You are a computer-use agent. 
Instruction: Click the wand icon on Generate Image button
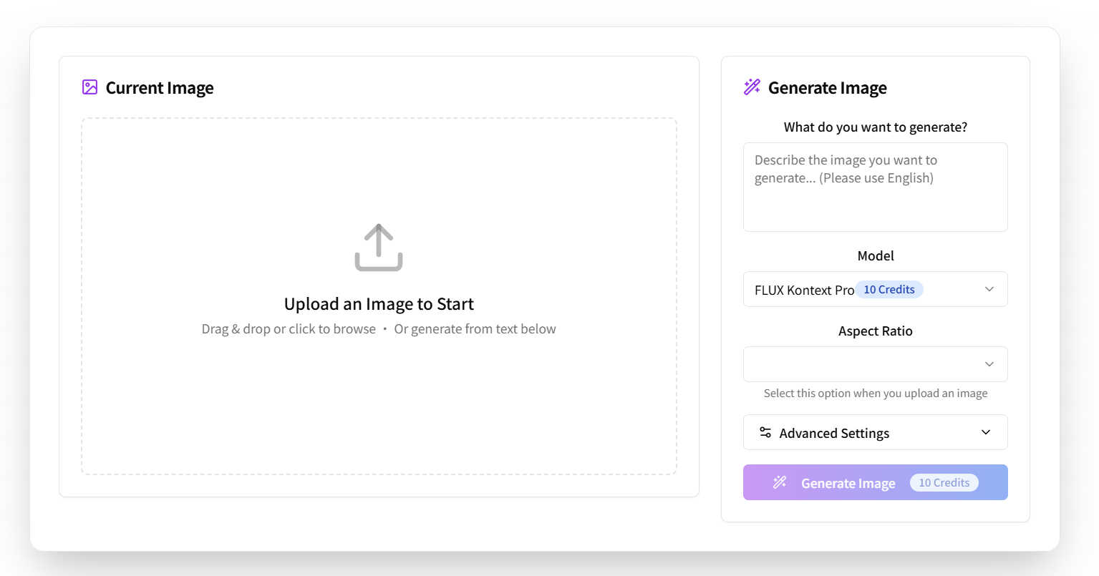pos(779,482)
